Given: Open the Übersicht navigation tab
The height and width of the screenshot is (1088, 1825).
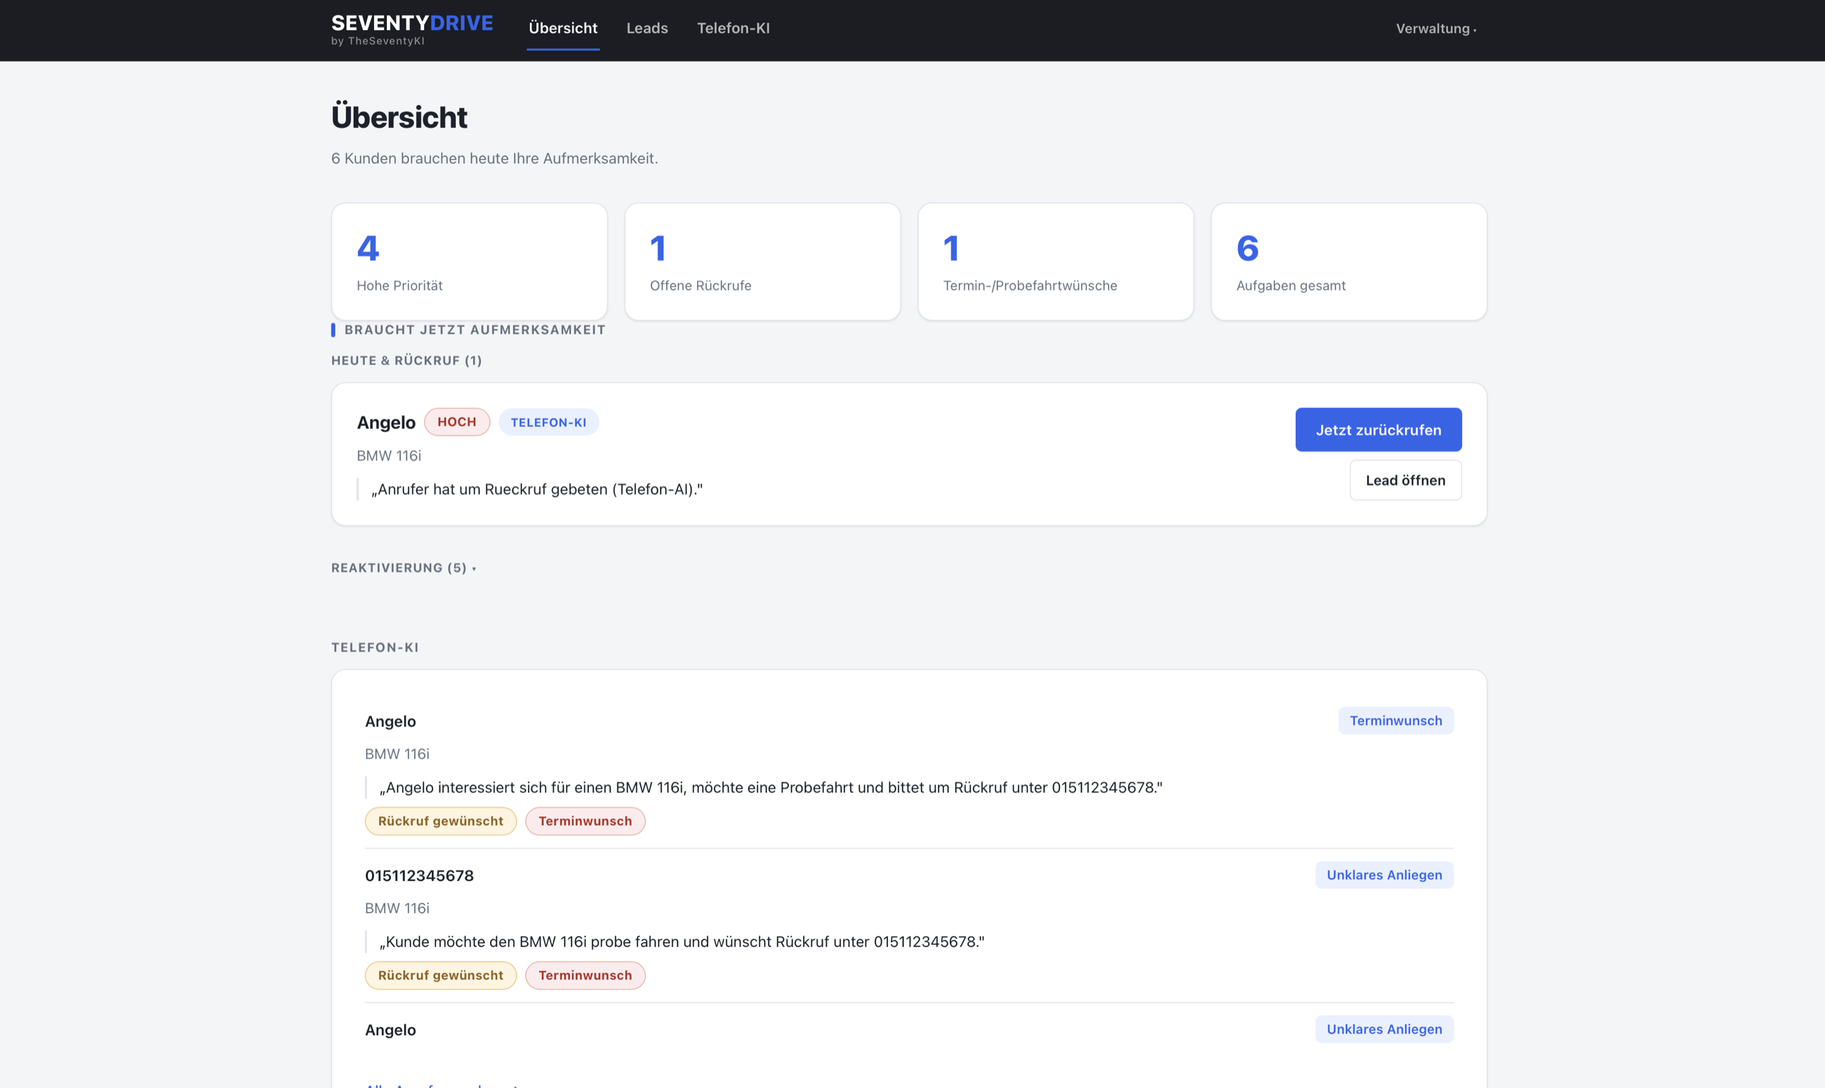Looking at the screenshot, I should tap(563, 29).
